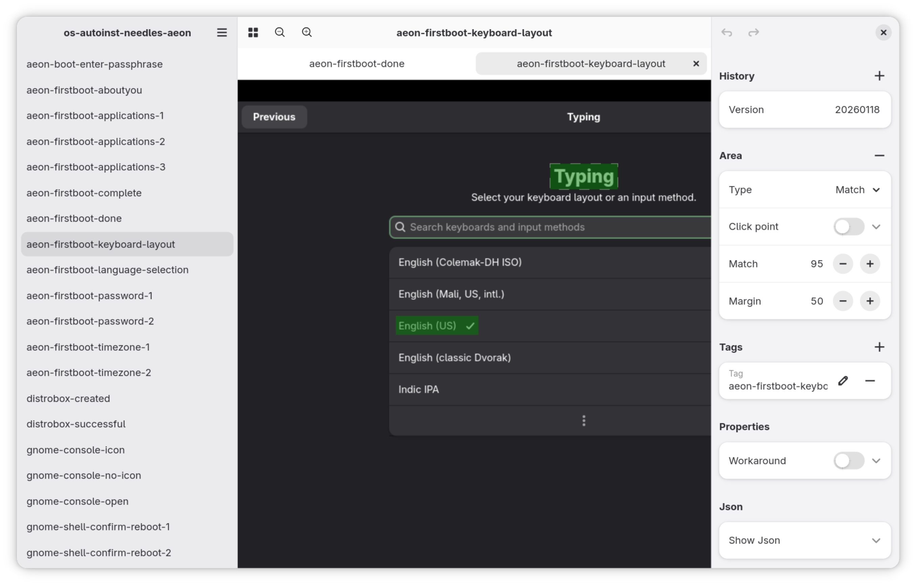Open gnome-console-icon needle
Viewport: 916px width, 585px height.
127,450
